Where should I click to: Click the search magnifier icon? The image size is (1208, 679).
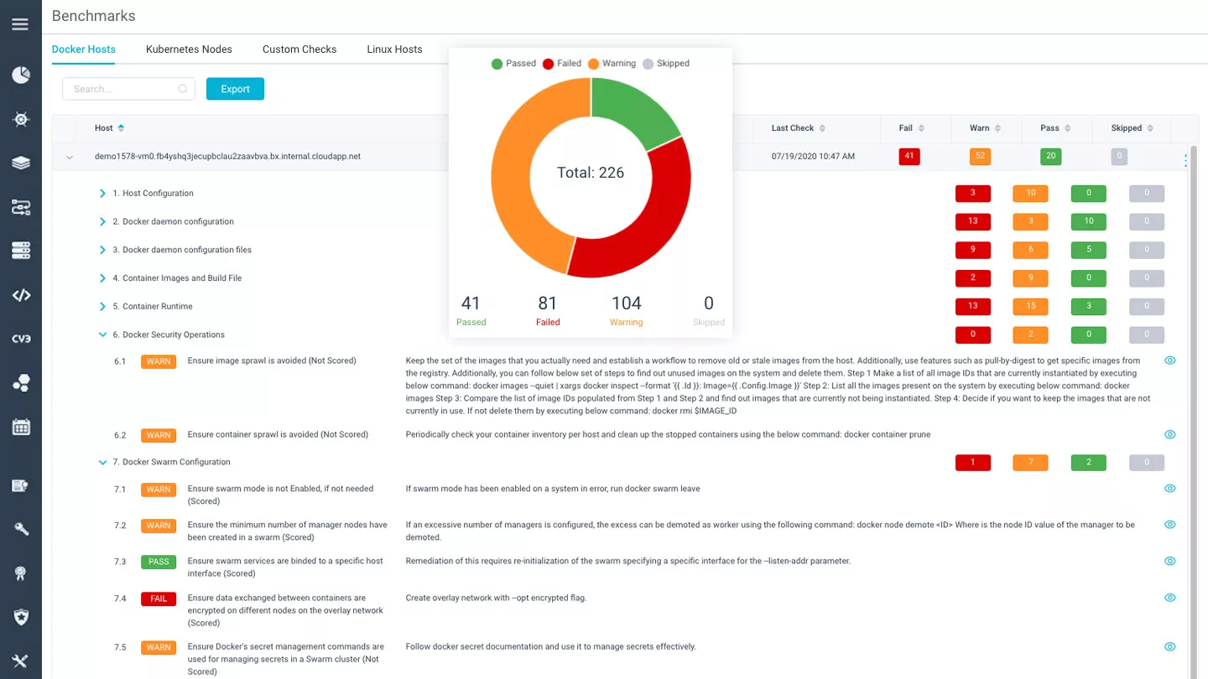pyautogui.click(x=183, y=89)
